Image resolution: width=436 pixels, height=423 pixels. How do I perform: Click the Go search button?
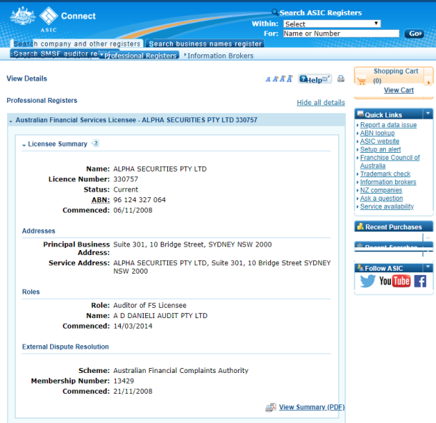pyautogui.click(x=414, y=34)
